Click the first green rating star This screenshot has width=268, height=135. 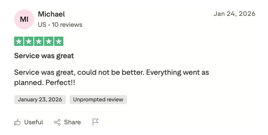pyautogui.click(x=19, y=41)
